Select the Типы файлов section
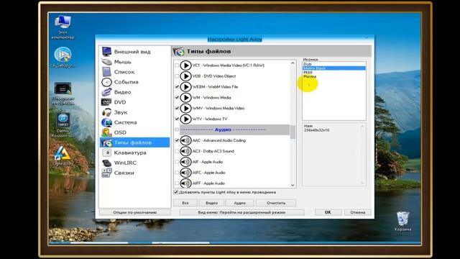Viewport: 460px width, 259px height. click(134, 142)
